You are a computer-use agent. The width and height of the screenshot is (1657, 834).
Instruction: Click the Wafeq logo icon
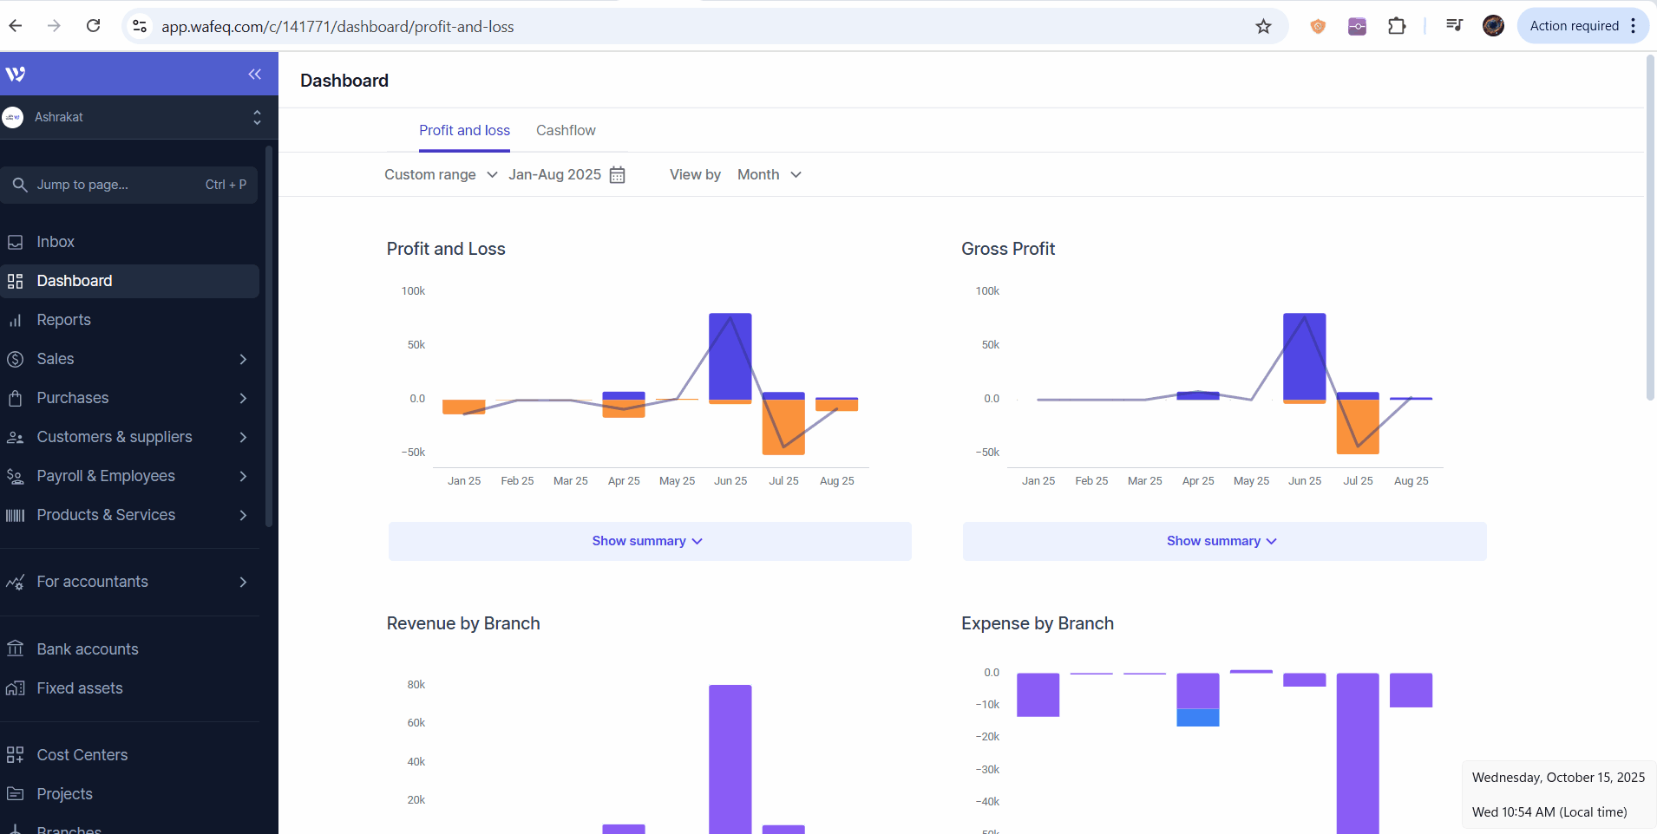16,75
